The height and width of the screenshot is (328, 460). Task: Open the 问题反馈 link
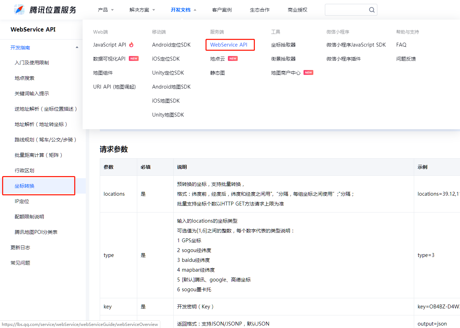(x=406, y=59)
